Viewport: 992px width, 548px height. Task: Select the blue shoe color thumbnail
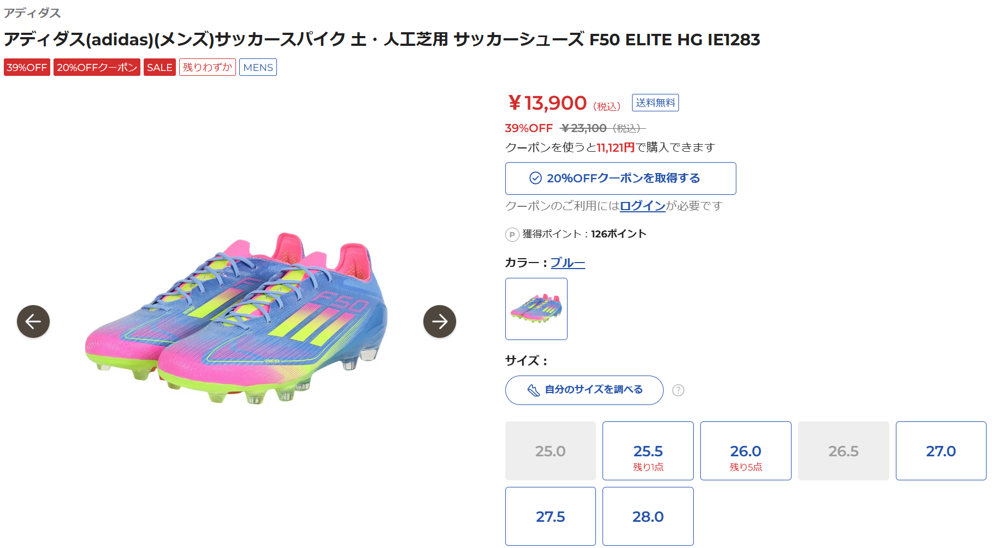pos(536,309)
